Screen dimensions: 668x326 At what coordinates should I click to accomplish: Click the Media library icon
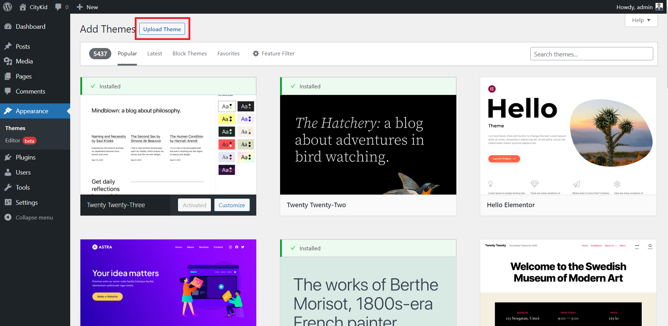(x=8, y=61)
